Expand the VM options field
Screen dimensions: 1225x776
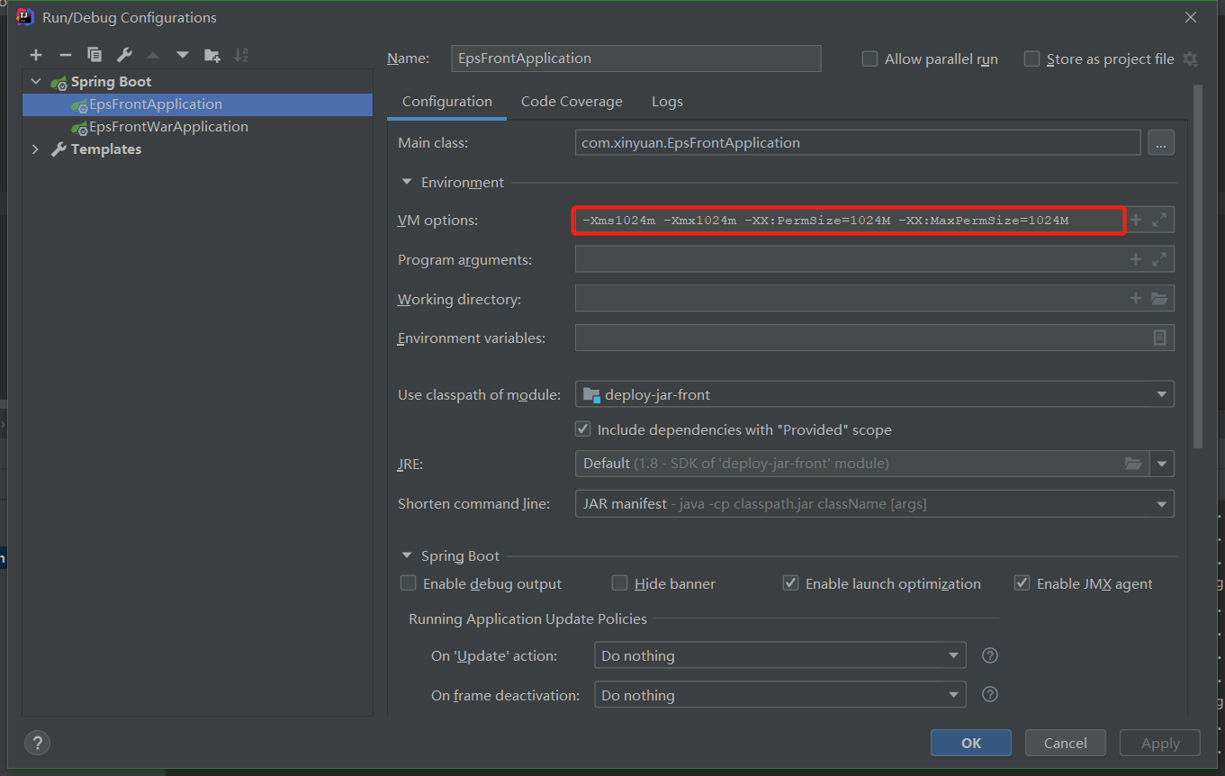tap(1159, 220)
